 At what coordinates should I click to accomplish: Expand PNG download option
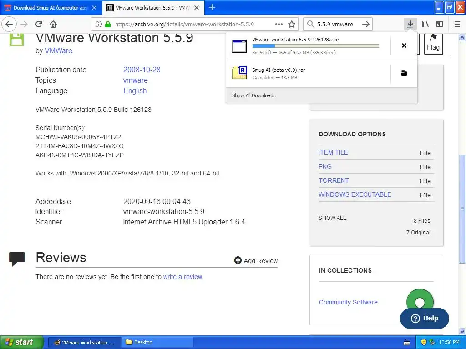(325, 166)
